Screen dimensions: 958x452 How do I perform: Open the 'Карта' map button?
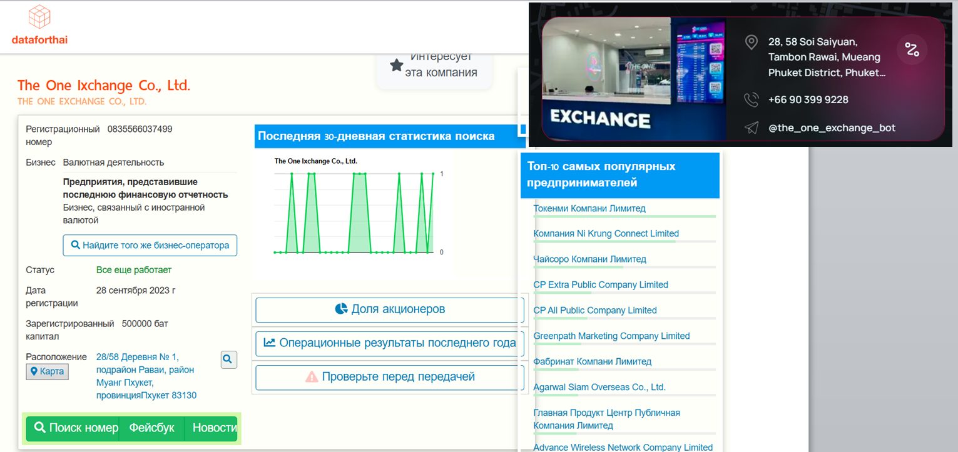click(x=47, y=371)
